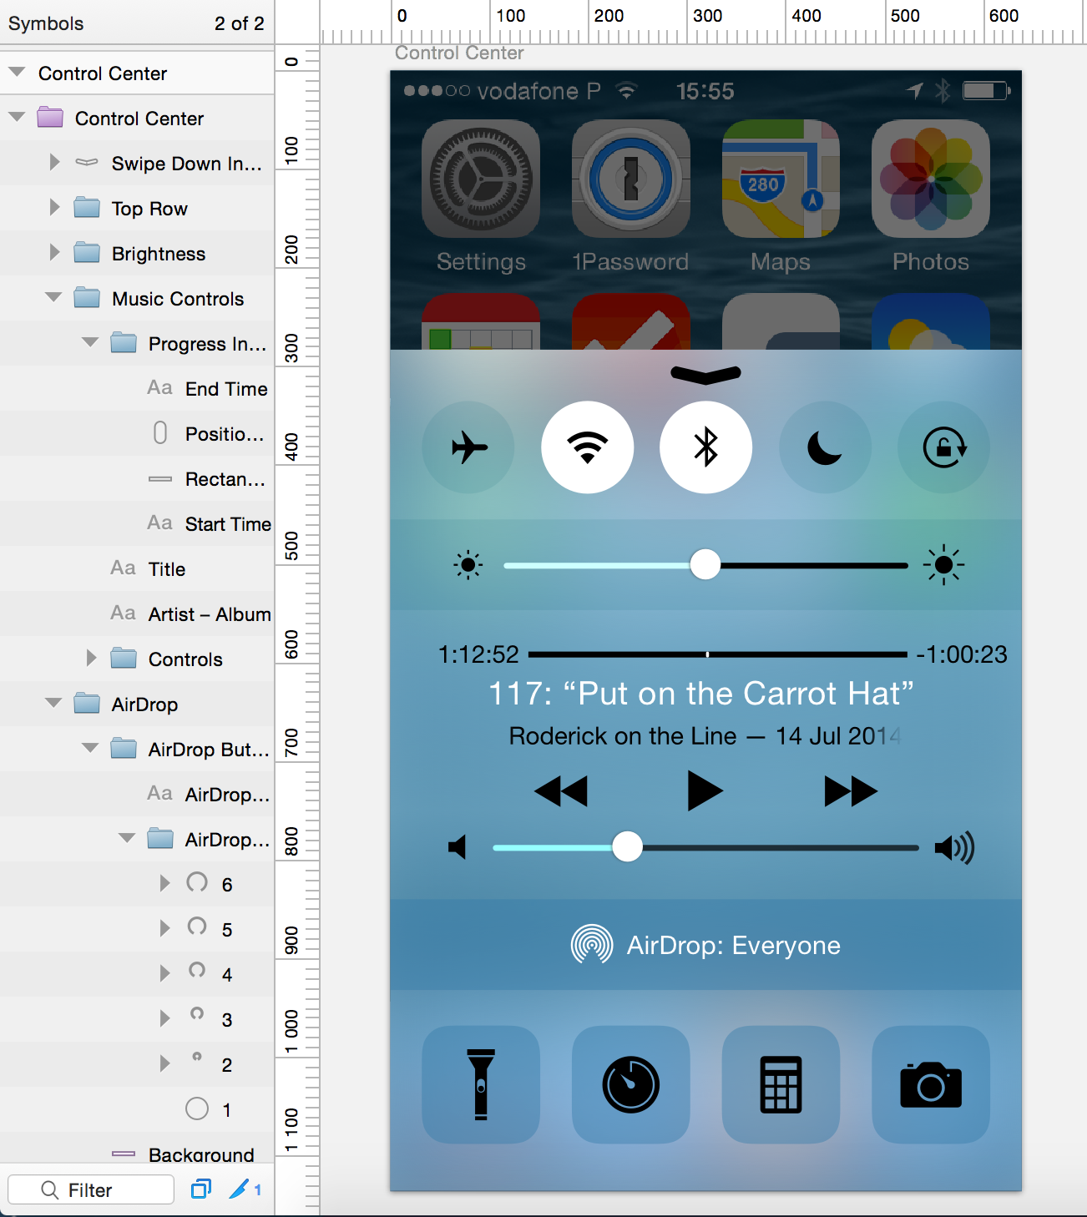Open the calculator icon
Viewport: 1087px width, 1217px height.
click(781, 1084)
